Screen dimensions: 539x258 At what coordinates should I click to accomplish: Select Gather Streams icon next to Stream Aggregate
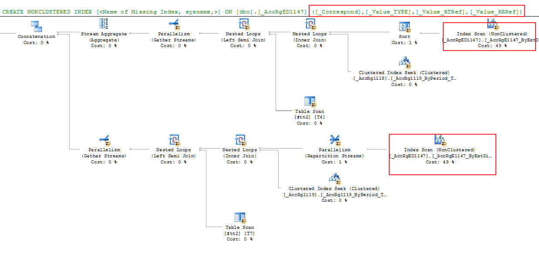point(174,24)
